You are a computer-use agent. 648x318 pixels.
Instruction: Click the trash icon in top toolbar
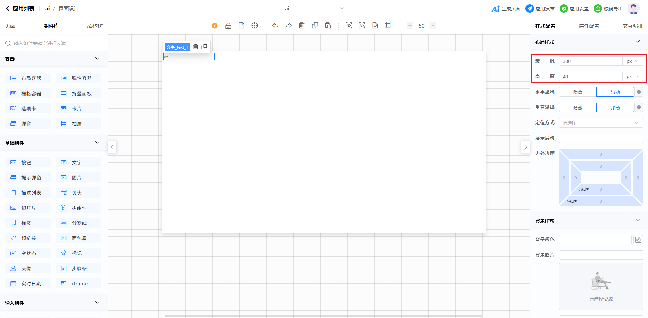302,26
